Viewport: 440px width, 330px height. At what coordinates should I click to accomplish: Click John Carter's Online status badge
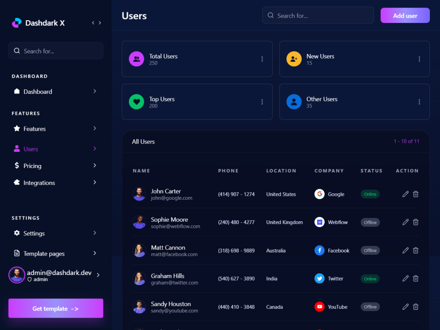pyautogui.click(x=370, y=194)
